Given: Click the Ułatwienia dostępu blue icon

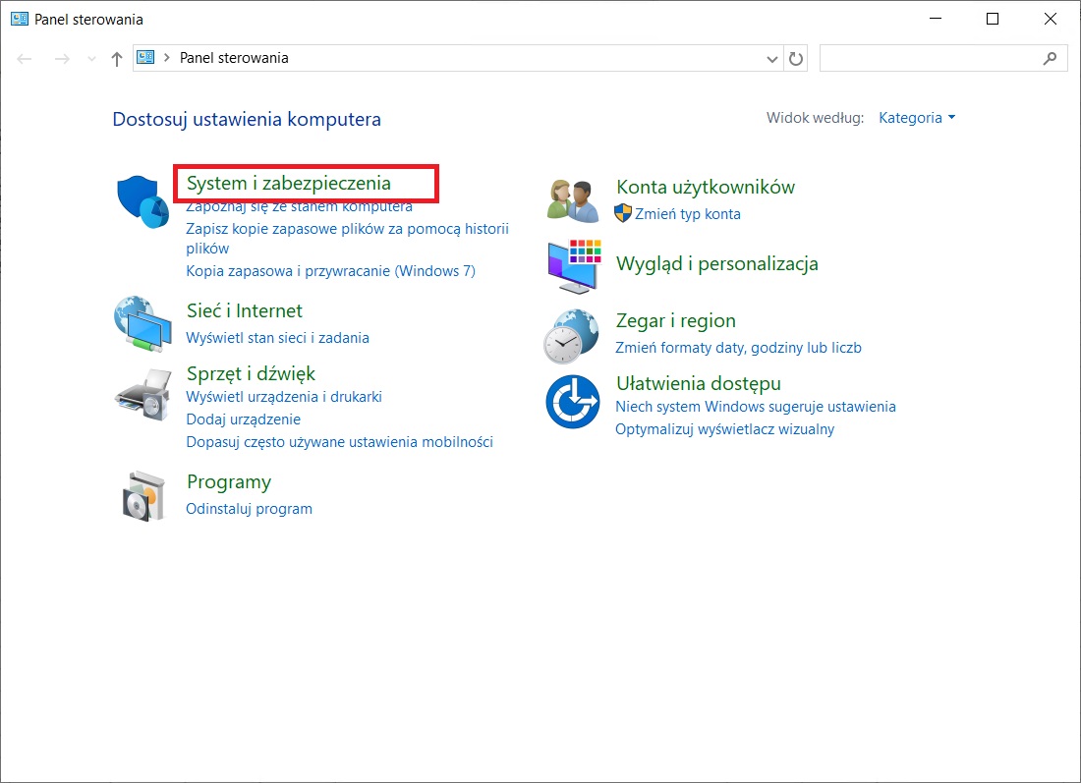Looking at the screenshot, I should [x=573, y=401].
